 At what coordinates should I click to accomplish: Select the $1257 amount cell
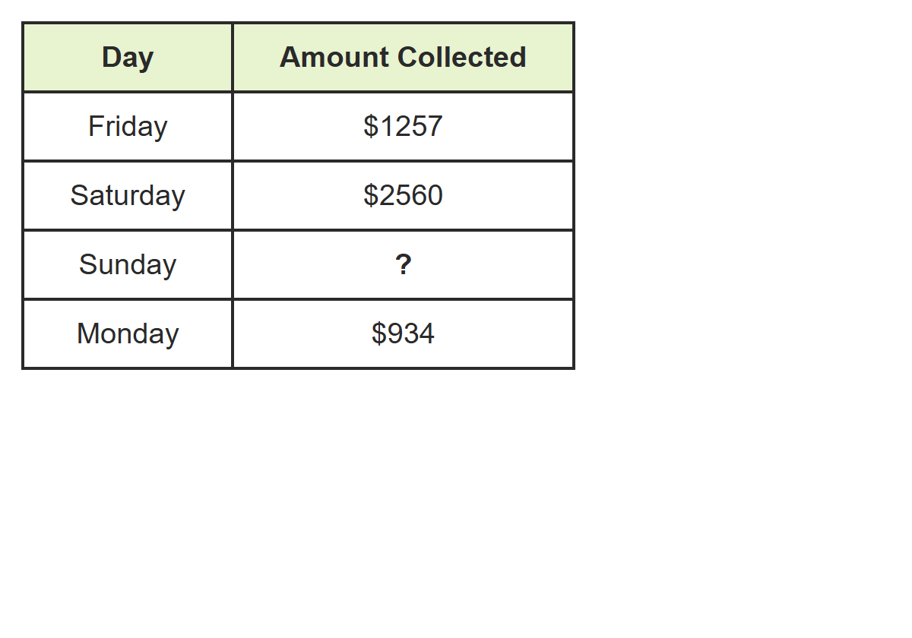(403, 126)
